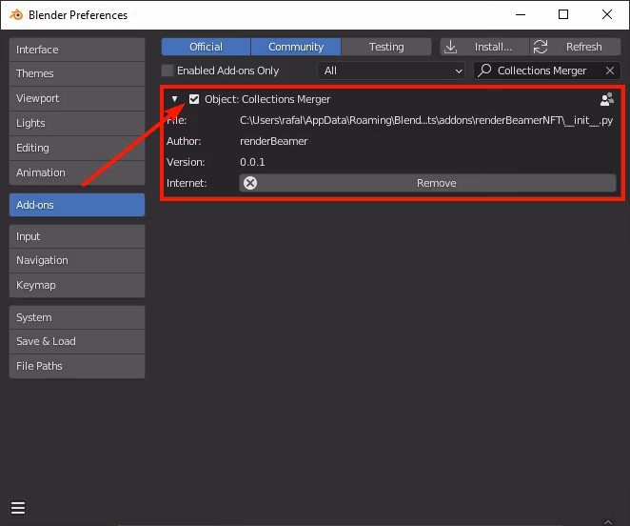Open the Interface preferences section
The height and width of the screenshot is (526, 630).
click(x=77, y=50)
